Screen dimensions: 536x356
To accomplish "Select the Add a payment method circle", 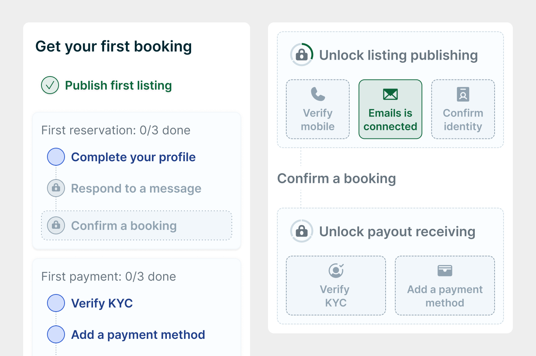I will click(x=56, y=334).
